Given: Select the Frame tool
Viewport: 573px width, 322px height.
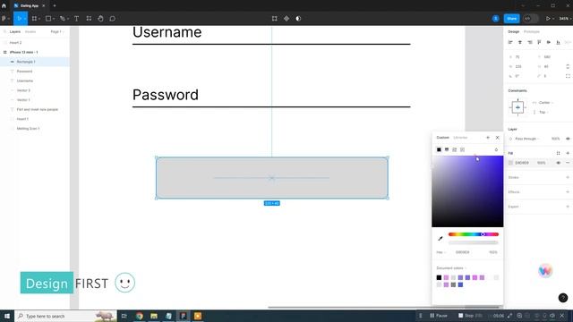Looking at the screenshot, I should click(x=34, y=19).
